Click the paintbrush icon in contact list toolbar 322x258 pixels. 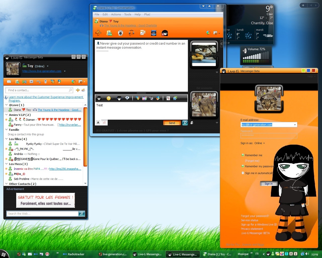[53, 82]
